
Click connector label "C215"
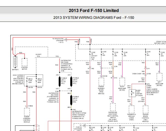coord(116,67)
